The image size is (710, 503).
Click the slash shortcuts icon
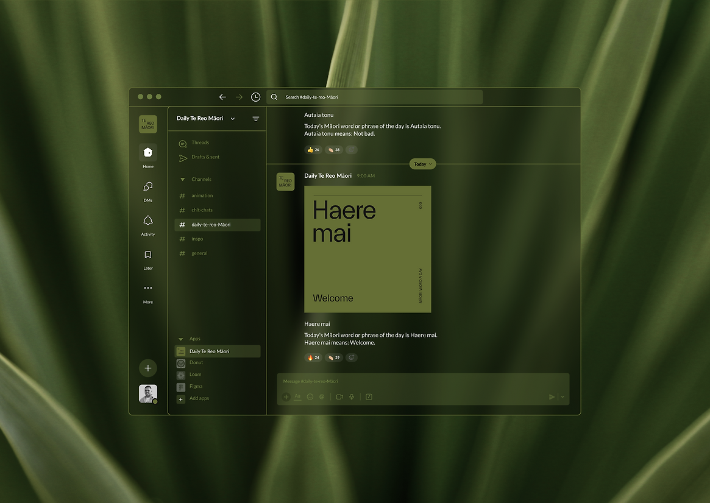[369, 397]
